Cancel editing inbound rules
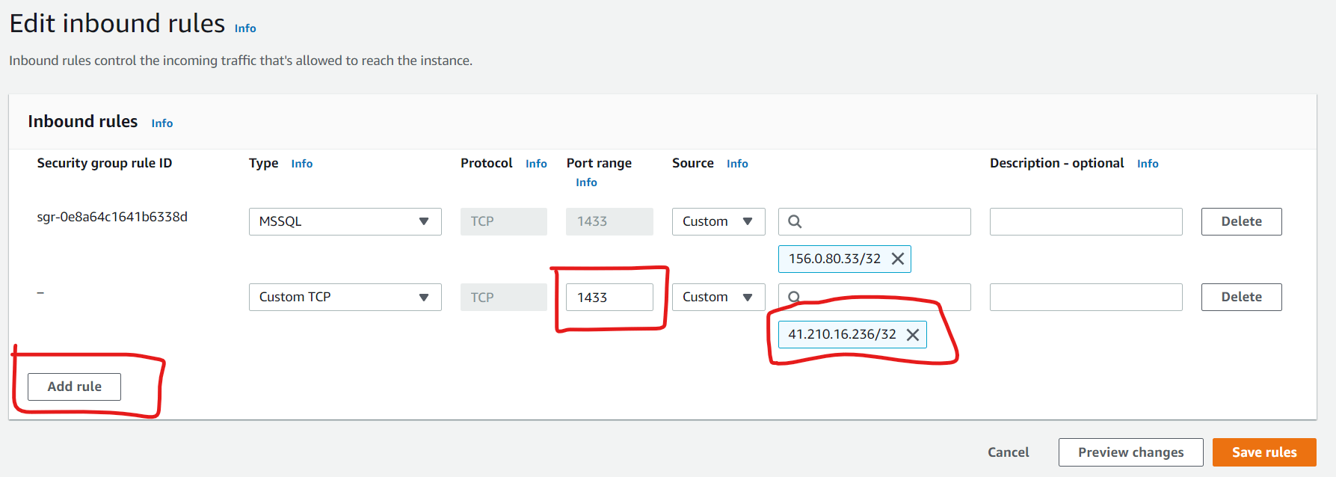This screenshot has width=1336, height=477. (x=1008, y=452)
